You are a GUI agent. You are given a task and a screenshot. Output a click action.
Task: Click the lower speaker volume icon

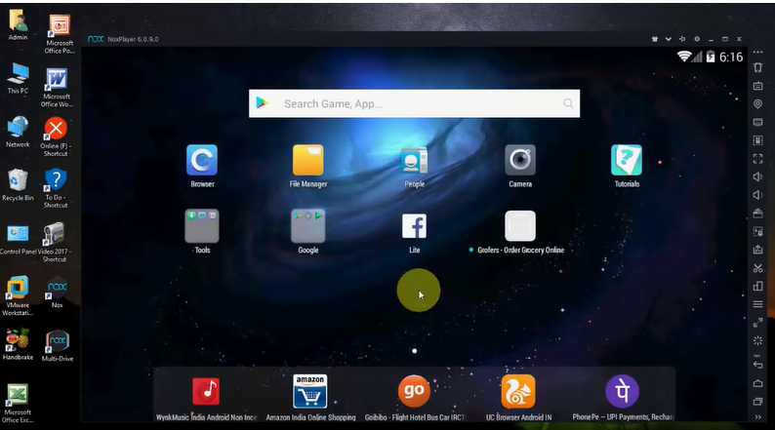(x=757, y=195)
